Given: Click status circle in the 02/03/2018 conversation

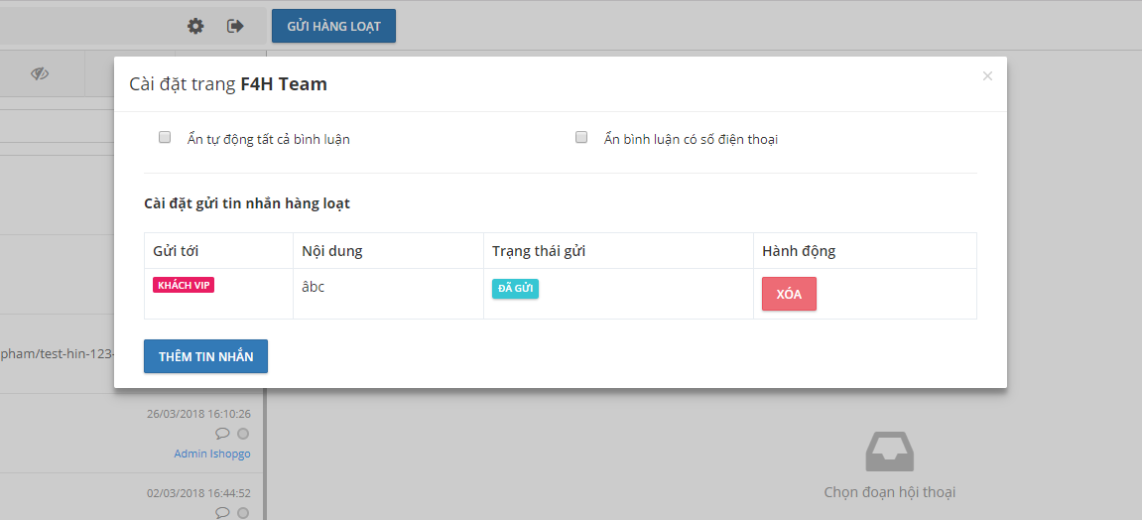Looking at the screenshot, I should (243, 512).
